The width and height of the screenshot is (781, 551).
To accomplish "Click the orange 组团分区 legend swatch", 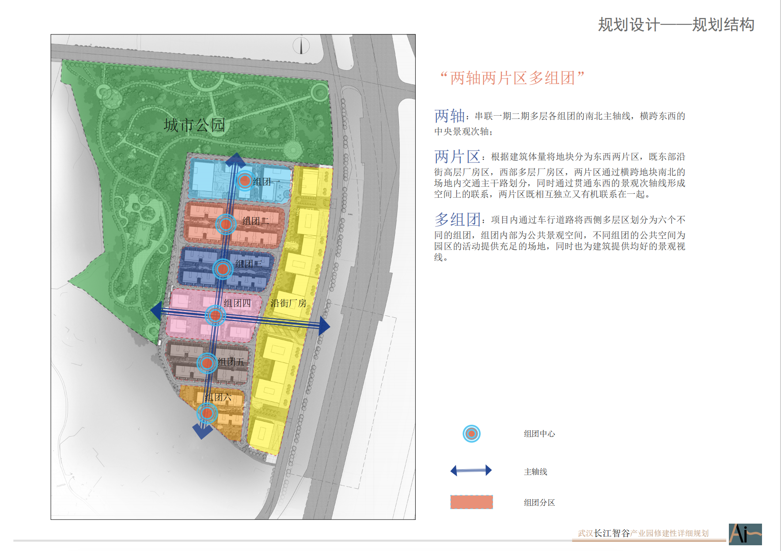I will coord(471,502).
